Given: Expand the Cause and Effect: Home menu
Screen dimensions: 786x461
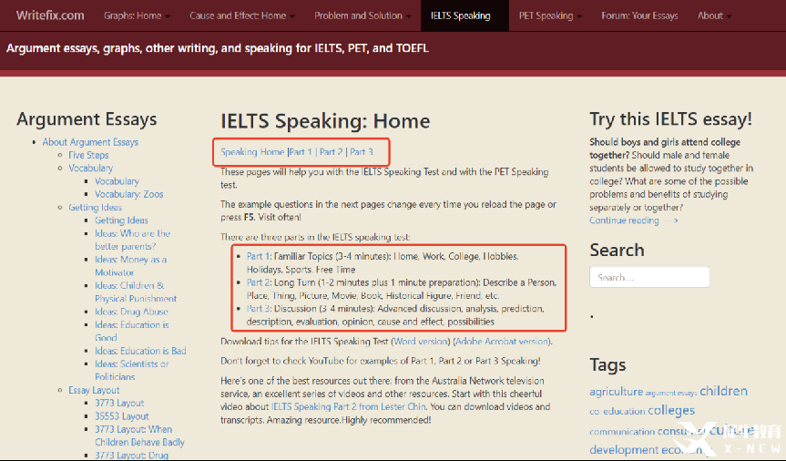Looking at the screenshot, I should (242, 15).
